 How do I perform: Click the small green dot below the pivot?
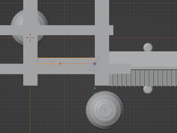tap(95, 88)
